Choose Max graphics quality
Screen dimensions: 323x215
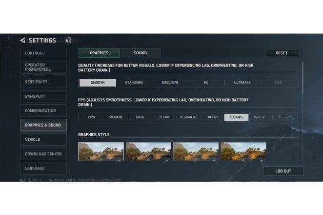[x=278, y=82]
